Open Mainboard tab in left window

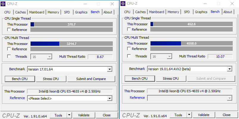click(37, 12)
